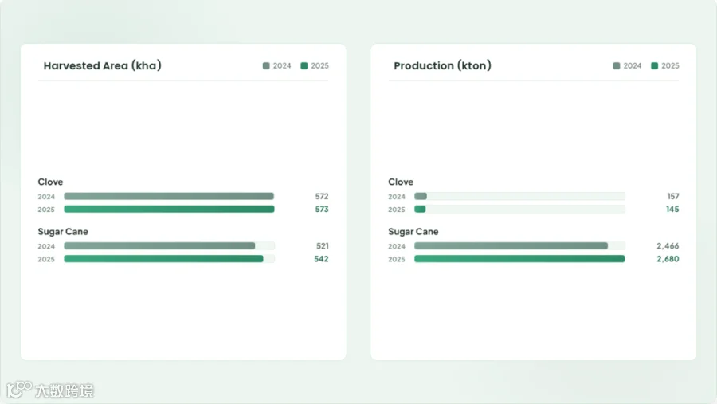Click the value 542 for Sugar Cane
The width and height of the screenshot is (717, 404).
[x=322, y=258]
